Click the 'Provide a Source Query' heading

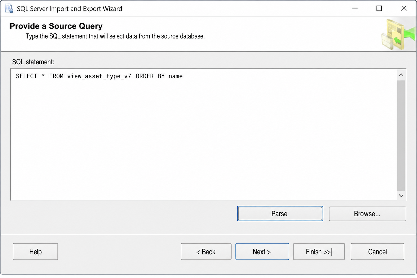56,26
